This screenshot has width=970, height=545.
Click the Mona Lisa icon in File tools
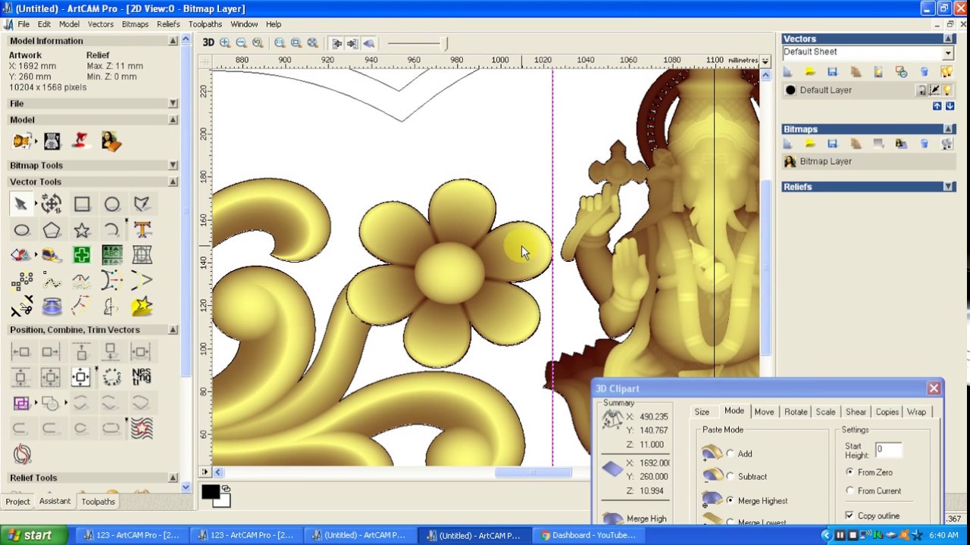click(x=111, y=141)
